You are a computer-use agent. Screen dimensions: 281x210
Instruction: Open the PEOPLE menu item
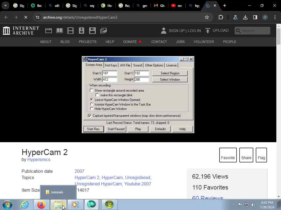[x=230, y=42]
